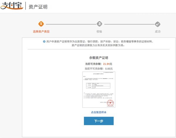Click the 资产证明 page title
The width and height of the screenshot is (176, 138).
tap(38, 7)
